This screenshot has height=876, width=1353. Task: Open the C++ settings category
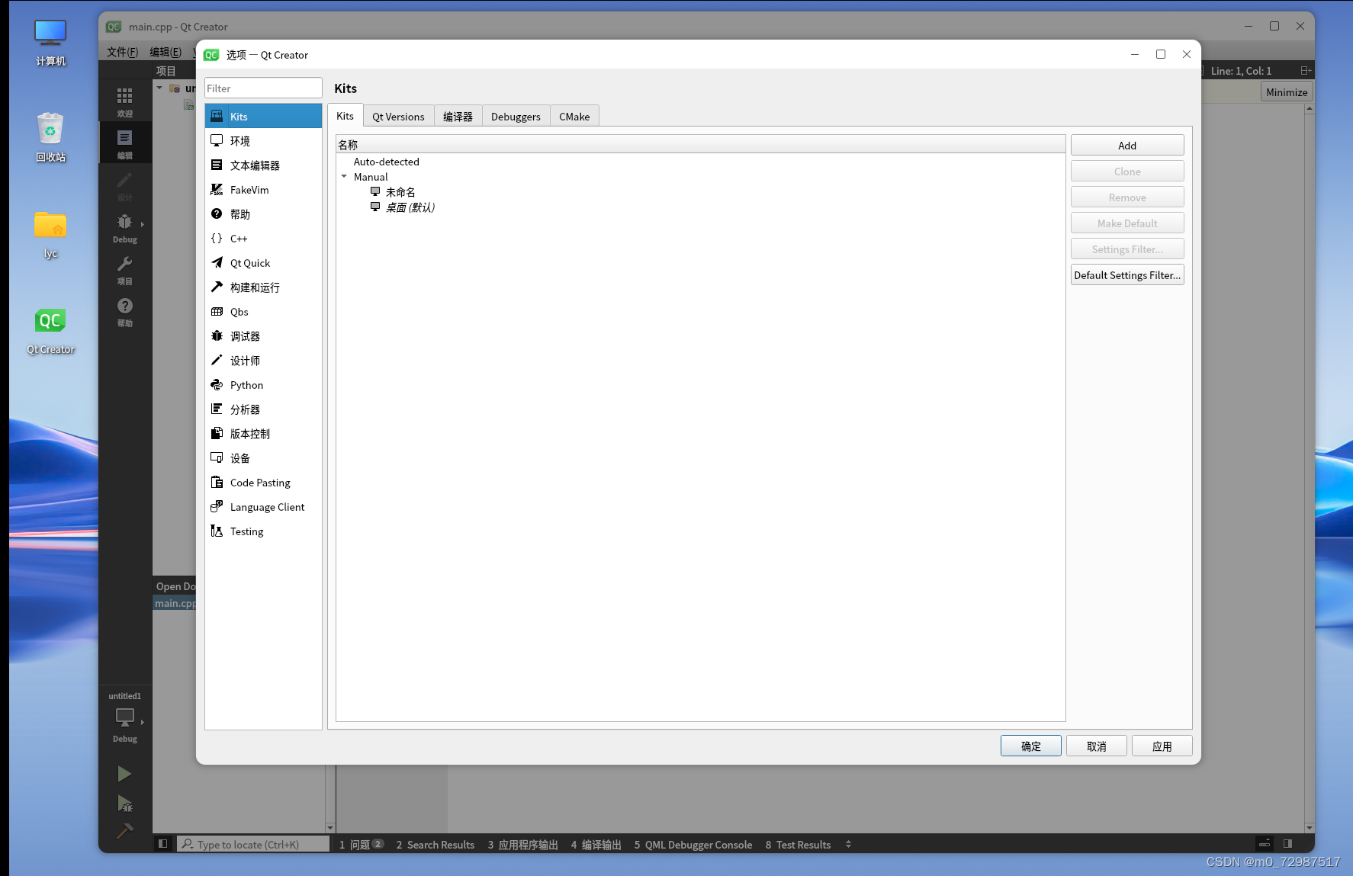tap(263, 239)
